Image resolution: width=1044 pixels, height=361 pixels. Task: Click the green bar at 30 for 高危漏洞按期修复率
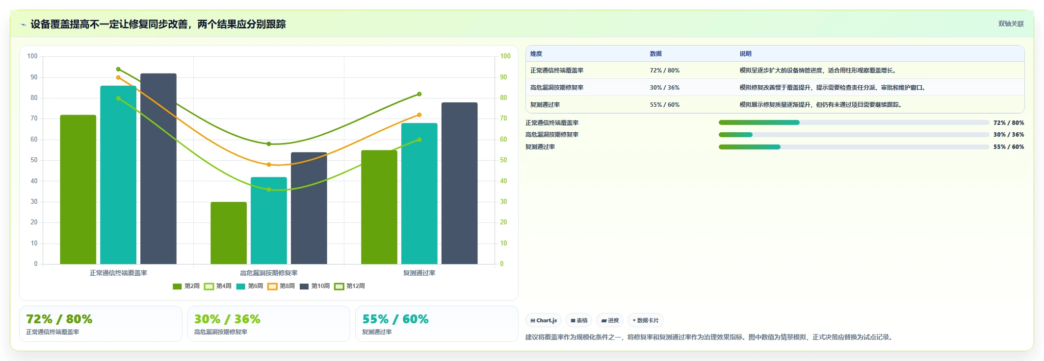pos(229,233)
